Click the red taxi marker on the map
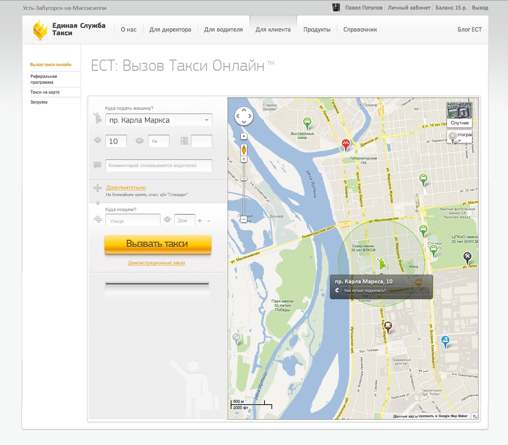This screenshot has height=445, width=508. pyautogui.click(x=346, y=145)
